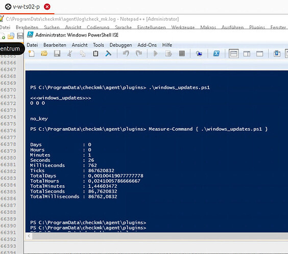This screenshot has height=254, width=288.
Task: Open the Ansicht menu in PowerShell ISE
Action: pyautogui.click(x=80, y=45)
